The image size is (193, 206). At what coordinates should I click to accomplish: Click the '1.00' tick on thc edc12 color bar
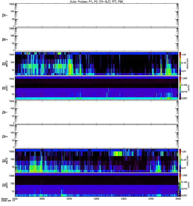pyautogui.click(x=184, y=152)
